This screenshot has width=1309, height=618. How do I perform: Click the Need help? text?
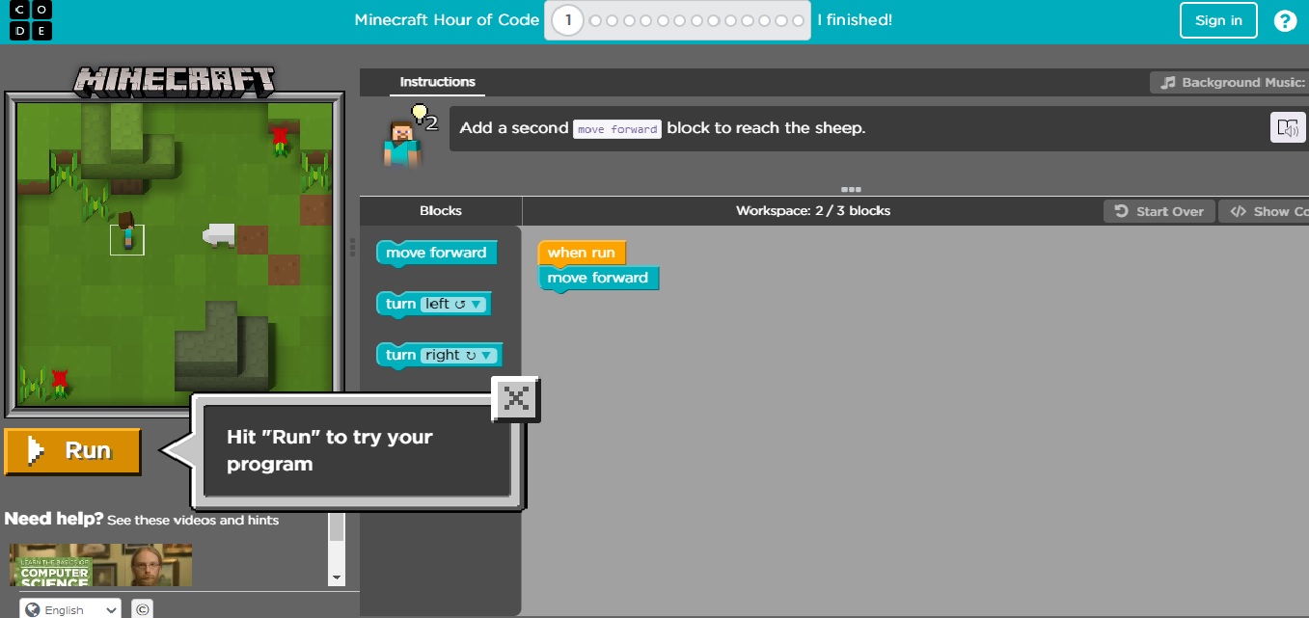[x=53, y=519]
